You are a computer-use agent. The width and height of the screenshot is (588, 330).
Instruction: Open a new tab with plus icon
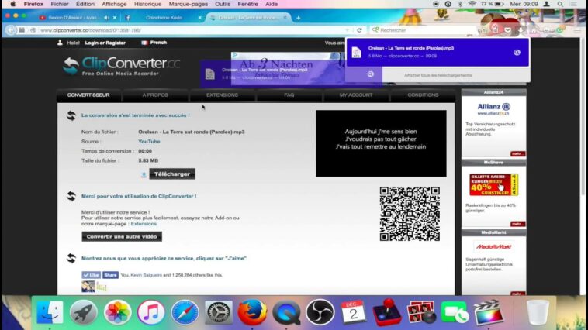coord(299,17)
